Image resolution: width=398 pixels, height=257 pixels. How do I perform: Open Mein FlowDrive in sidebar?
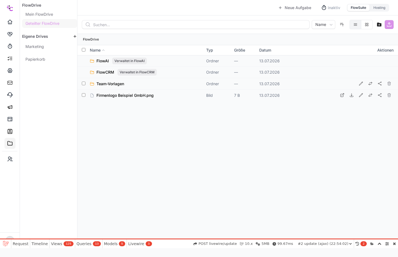(x=39, y=14)
